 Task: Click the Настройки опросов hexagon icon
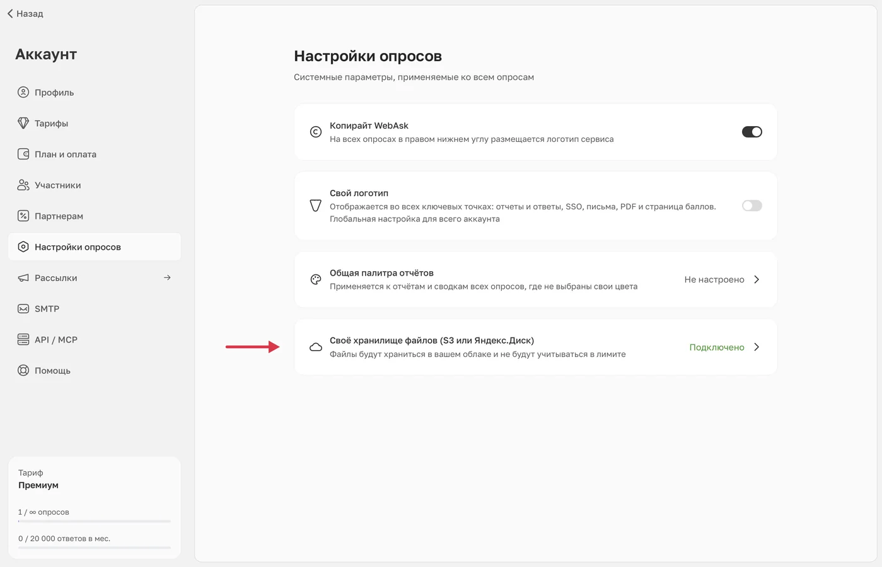[23, 247]
